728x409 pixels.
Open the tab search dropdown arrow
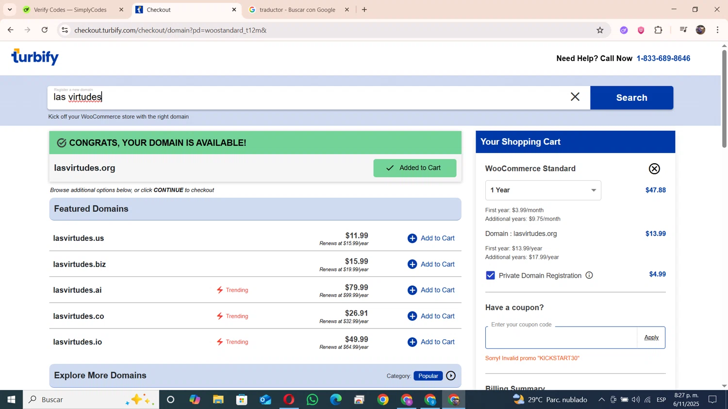[10, 10]
